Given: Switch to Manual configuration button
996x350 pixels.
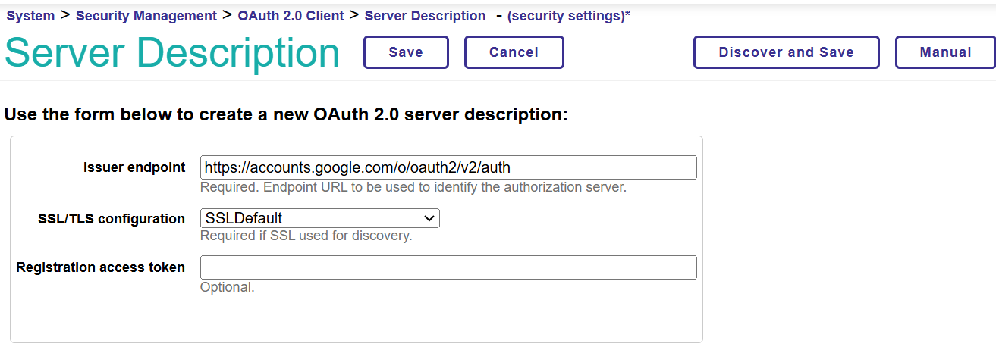Looking at the screenshot, I should [x=945, y=52].
